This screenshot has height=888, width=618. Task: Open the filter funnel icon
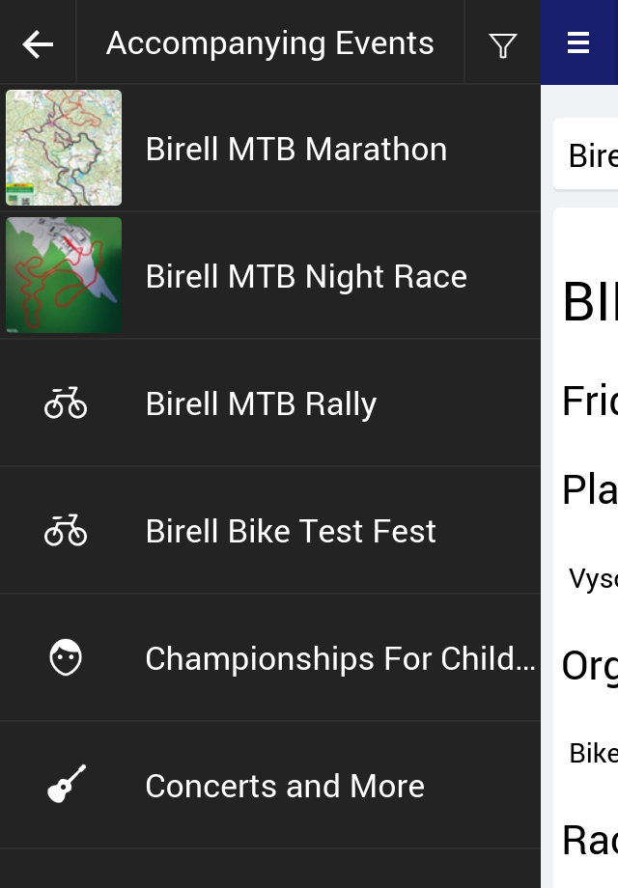coord(502,45)
